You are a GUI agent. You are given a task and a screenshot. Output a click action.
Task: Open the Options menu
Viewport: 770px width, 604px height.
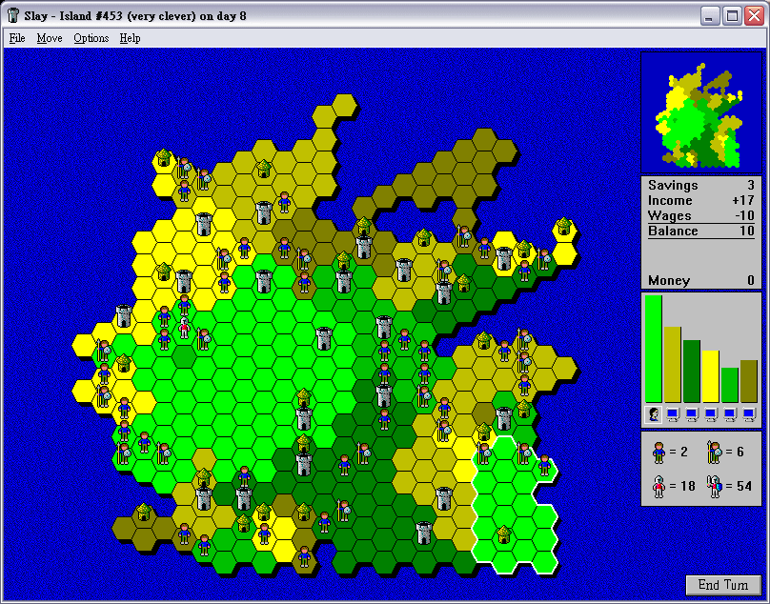point(91,38)
